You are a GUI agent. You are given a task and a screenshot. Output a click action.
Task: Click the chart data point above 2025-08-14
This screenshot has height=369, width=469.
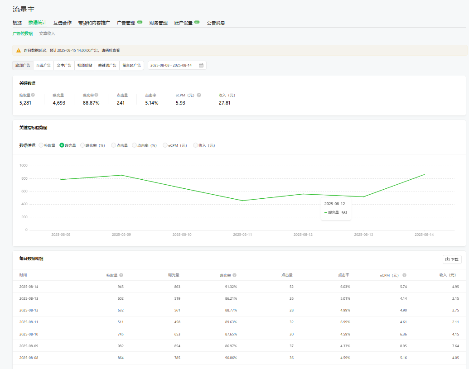point(424,174)
